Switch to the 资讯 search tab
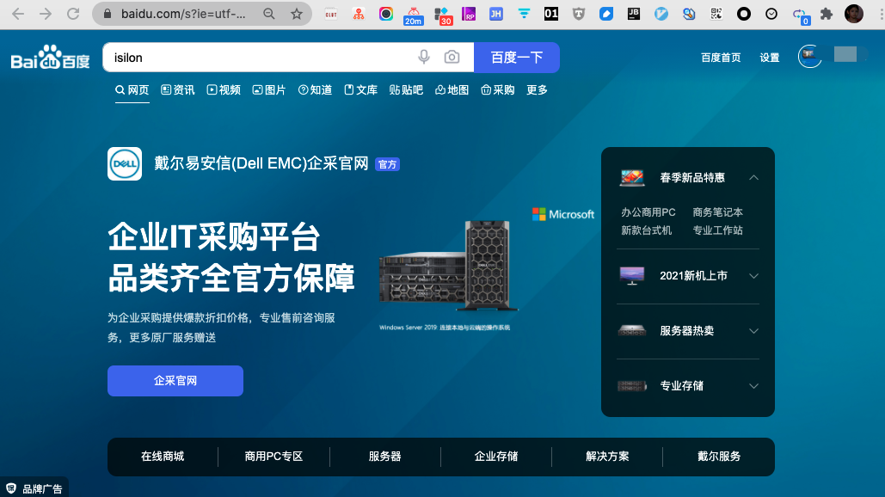 click(178, 89)
